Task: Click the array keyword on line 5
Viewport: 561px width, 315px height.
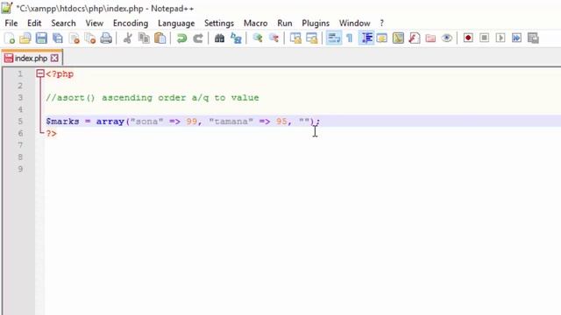Action: click(110, 122)
